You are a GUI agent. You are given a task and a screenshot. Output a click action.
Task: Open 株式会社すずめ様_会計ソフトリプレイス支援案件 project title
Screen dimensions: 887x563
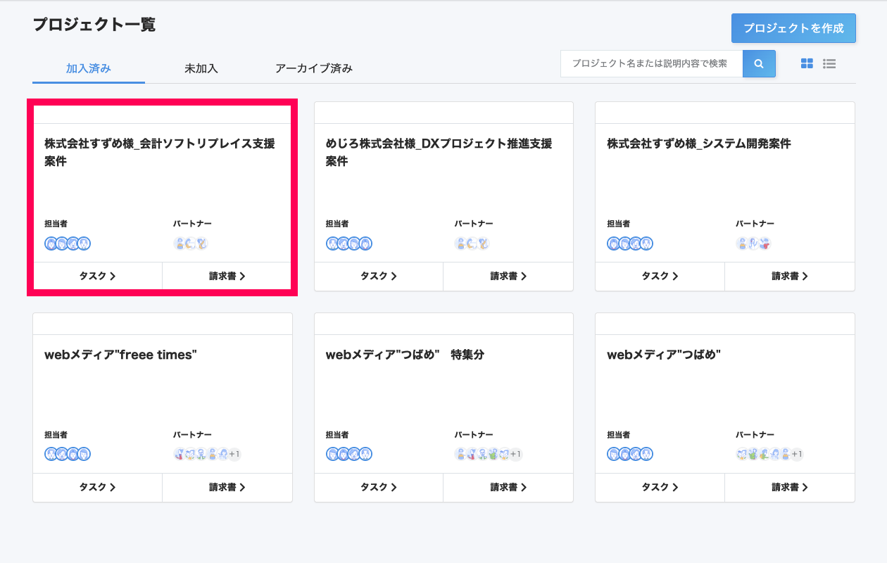pyautogui.click(x=160, y=152)
